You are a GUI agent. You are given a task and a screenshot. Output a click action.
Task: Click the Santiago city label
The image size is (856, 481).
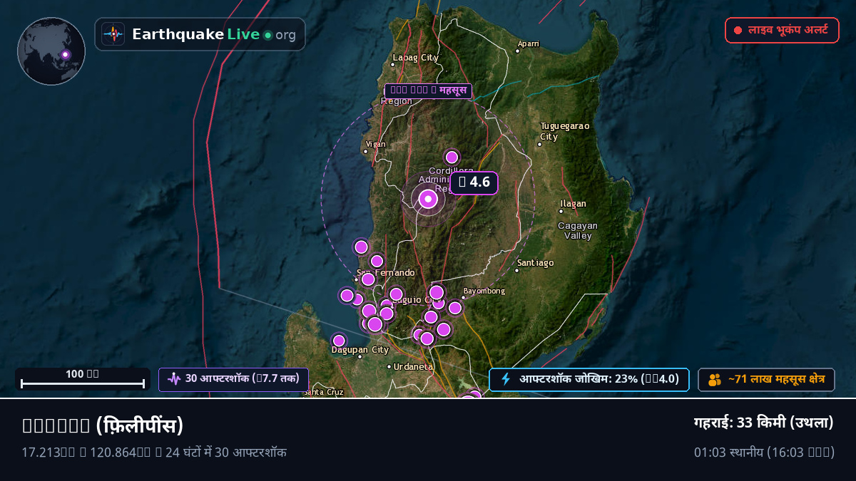click(536, 263)
